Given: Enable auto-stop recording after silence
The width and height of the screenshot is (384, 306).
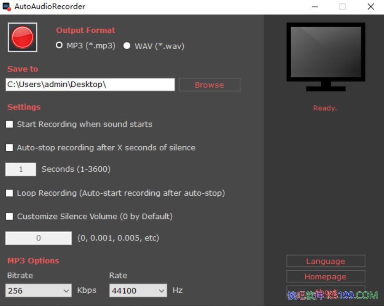Looking at the screenshot, I should 9,147.
